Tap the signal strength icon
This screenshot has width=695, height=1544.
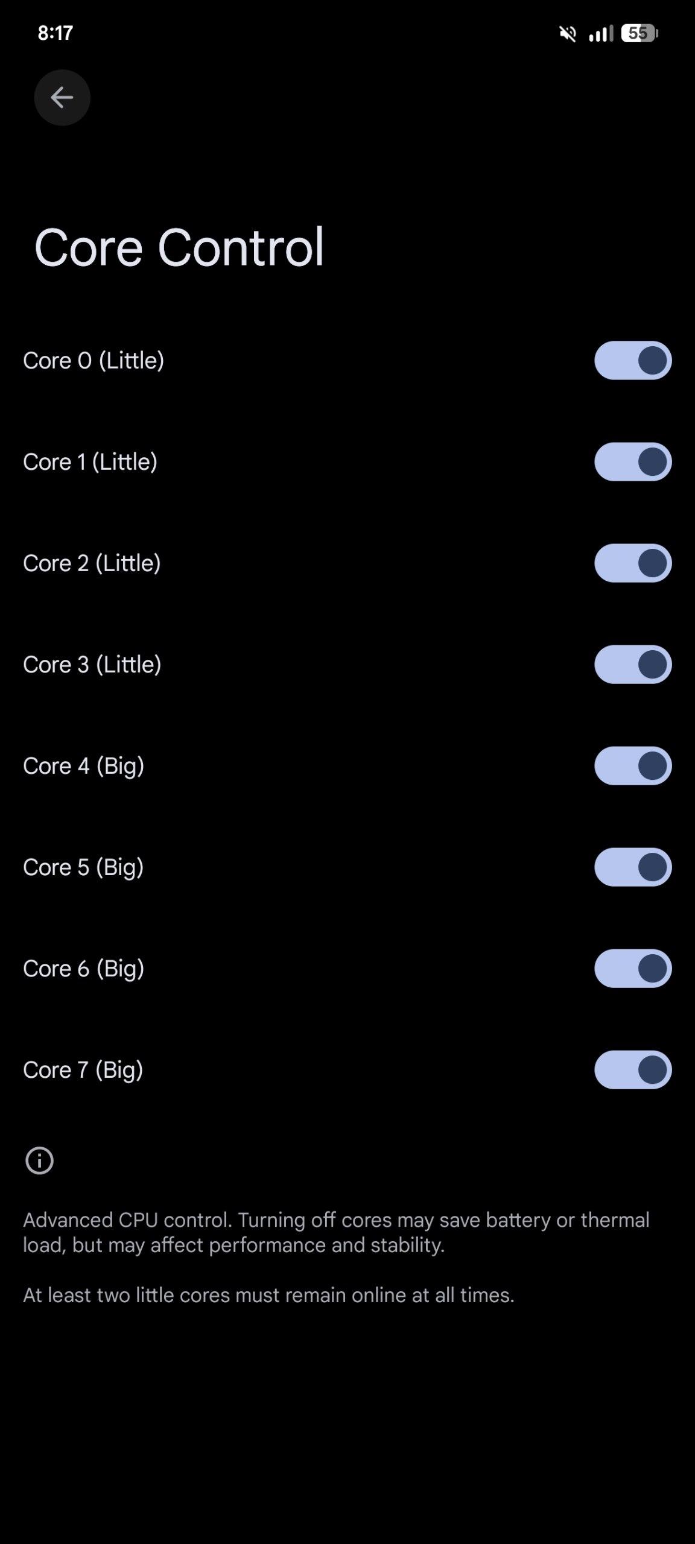pyautogui.click(x=601, y=34)
